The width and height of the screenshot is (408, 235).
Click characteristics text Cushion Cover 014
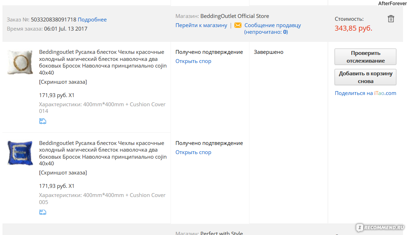[102, 108]
